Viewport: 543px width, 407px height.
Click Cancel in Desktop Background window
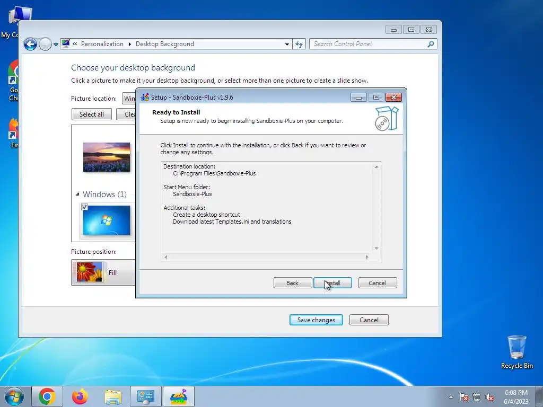pyautogui.click(x=369, y=320)
